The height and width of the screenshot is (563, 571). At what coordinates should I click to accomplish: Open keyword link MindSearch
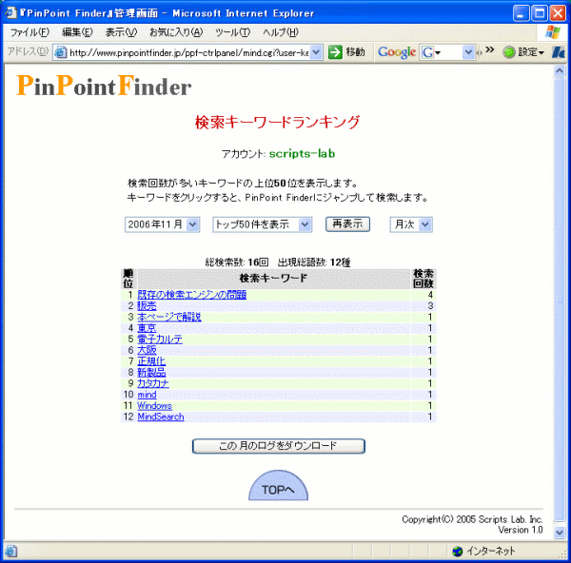coord(161,417)
